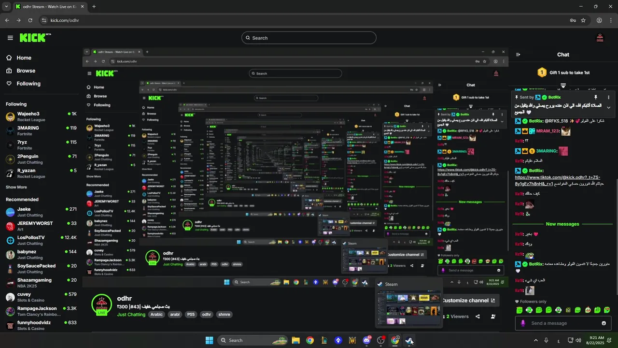Click the shmre stream tag
Screen dimensions: 618x348
click(224, 314)
